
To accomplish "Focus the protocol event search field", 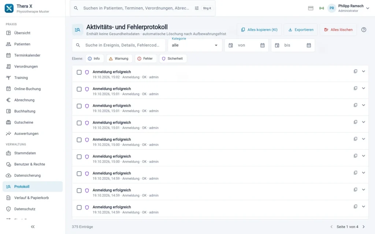I will click(119, 45).
